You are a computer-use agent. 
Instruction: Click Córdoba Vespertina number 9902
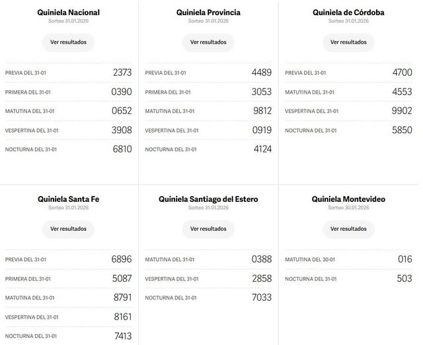(x=401, y=111)
